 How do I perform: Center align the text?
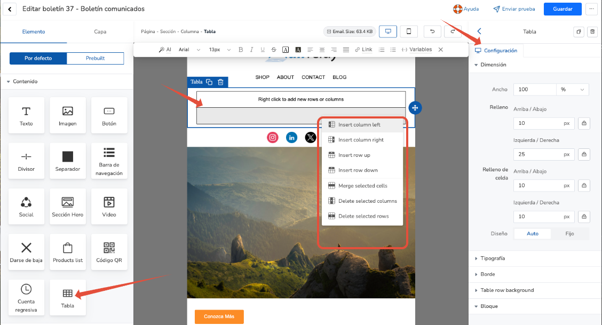(322, 50)
